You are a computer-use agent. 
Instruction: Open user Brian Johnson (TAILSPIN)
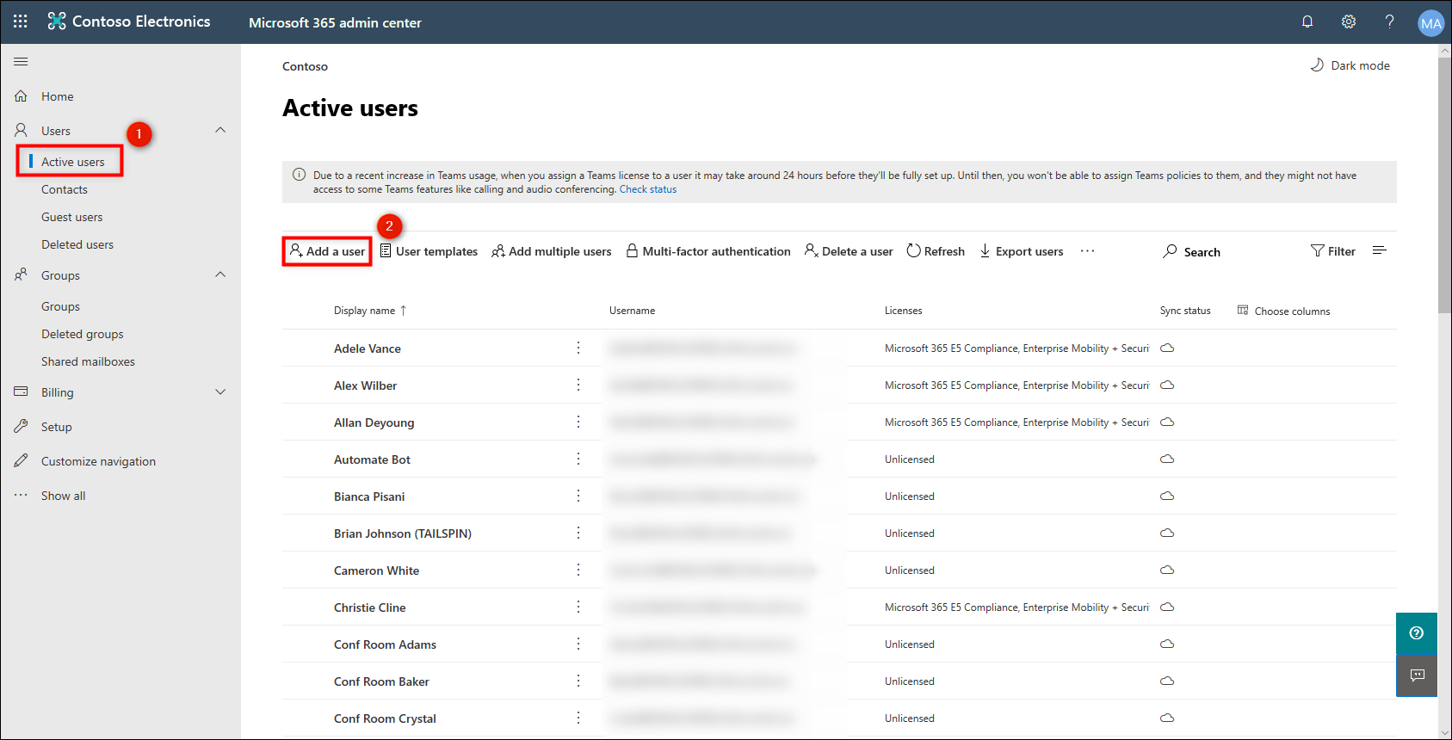[403, 533]
